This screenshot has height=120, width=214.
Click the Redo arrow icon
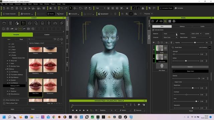click(66, 8)
